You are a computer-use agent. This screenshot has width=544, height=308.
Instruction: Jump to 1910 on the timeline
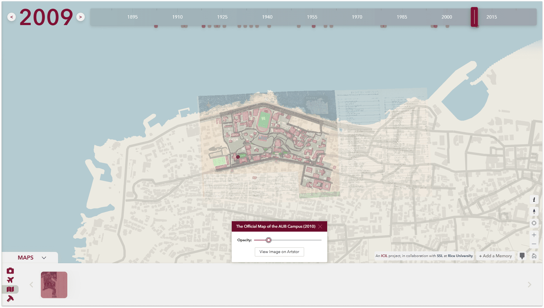coord(177,17)
